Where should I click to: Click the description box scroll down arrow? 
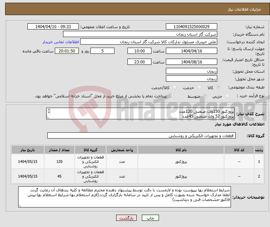[x=49, y=112]
